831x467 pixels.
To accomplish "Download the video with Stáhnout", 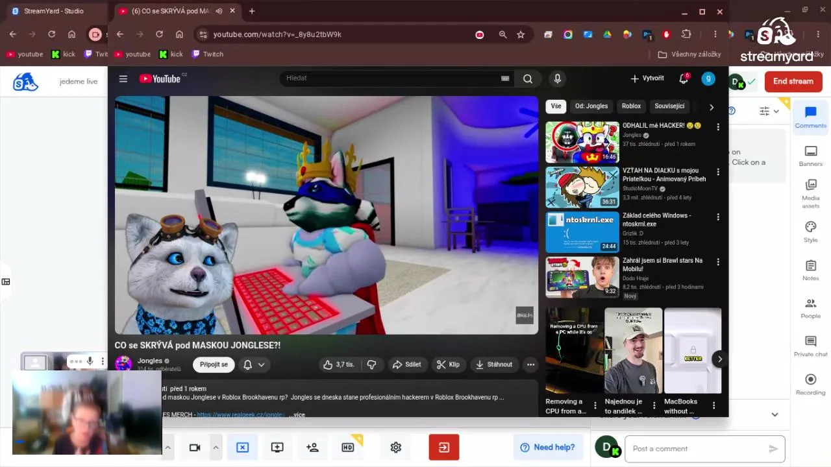I will [x=494, y=365].
